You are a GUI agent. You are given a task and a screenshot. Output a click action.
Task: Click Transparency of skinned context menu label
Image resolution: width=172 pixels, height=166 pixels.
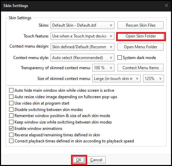pyautogui.click(x=56, y=68)
